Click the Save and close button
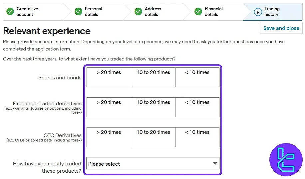 (281, 28)
